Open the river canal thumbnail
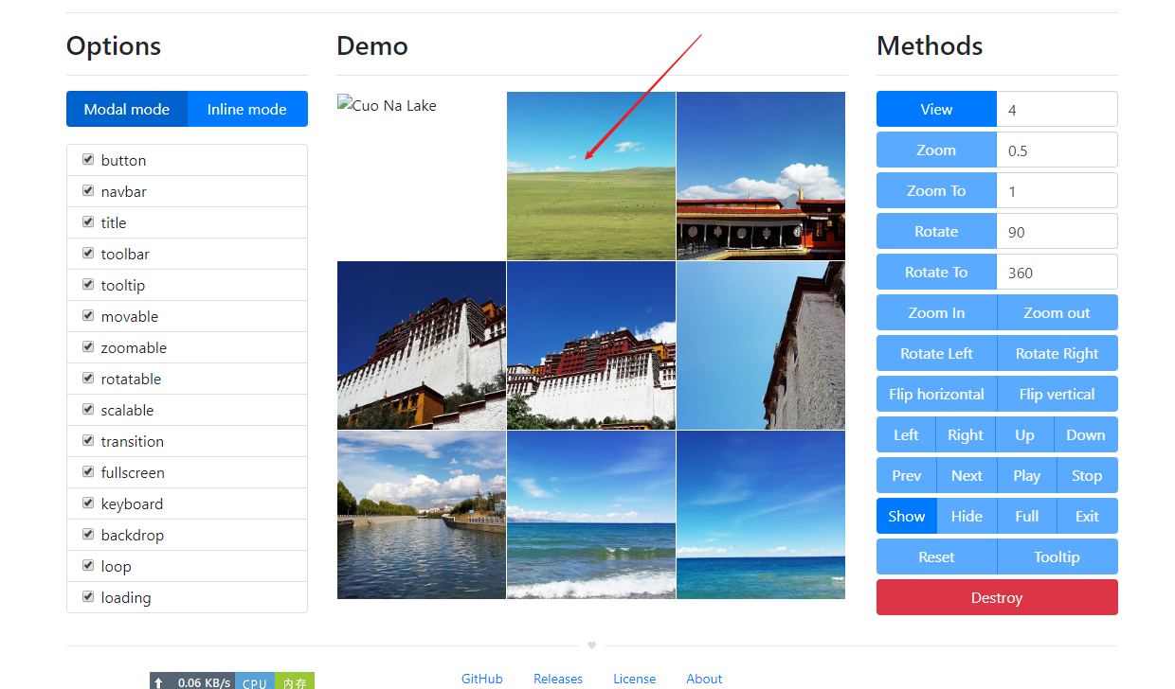 pos(422,515)
